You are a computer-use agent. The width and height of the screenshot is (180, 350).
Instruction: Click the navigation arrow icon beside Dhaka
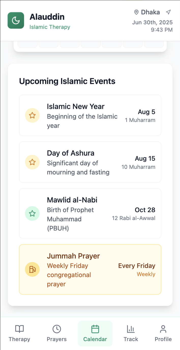tap(168, 12)
